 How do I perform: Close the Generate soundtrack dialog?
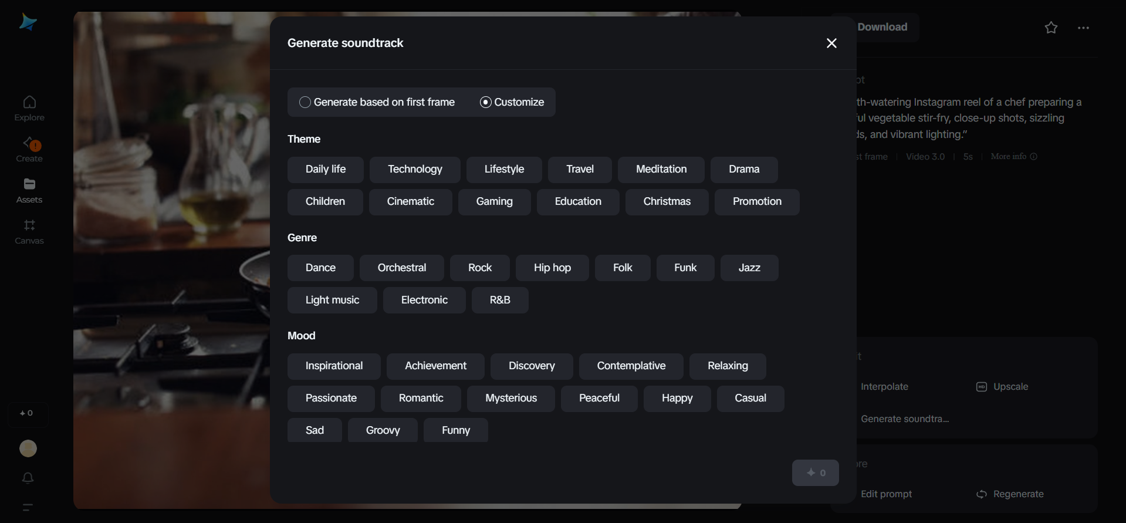tap(831, 43)
